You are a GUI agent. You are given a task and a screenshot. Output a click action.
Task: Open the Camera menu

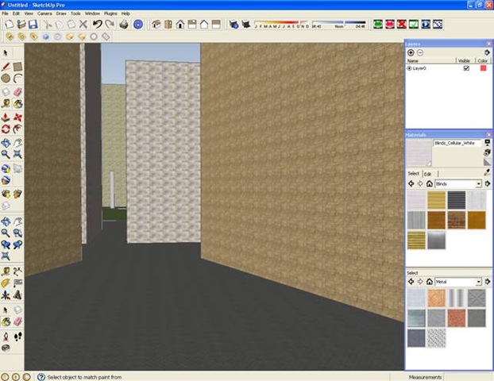tap(44, 13)
